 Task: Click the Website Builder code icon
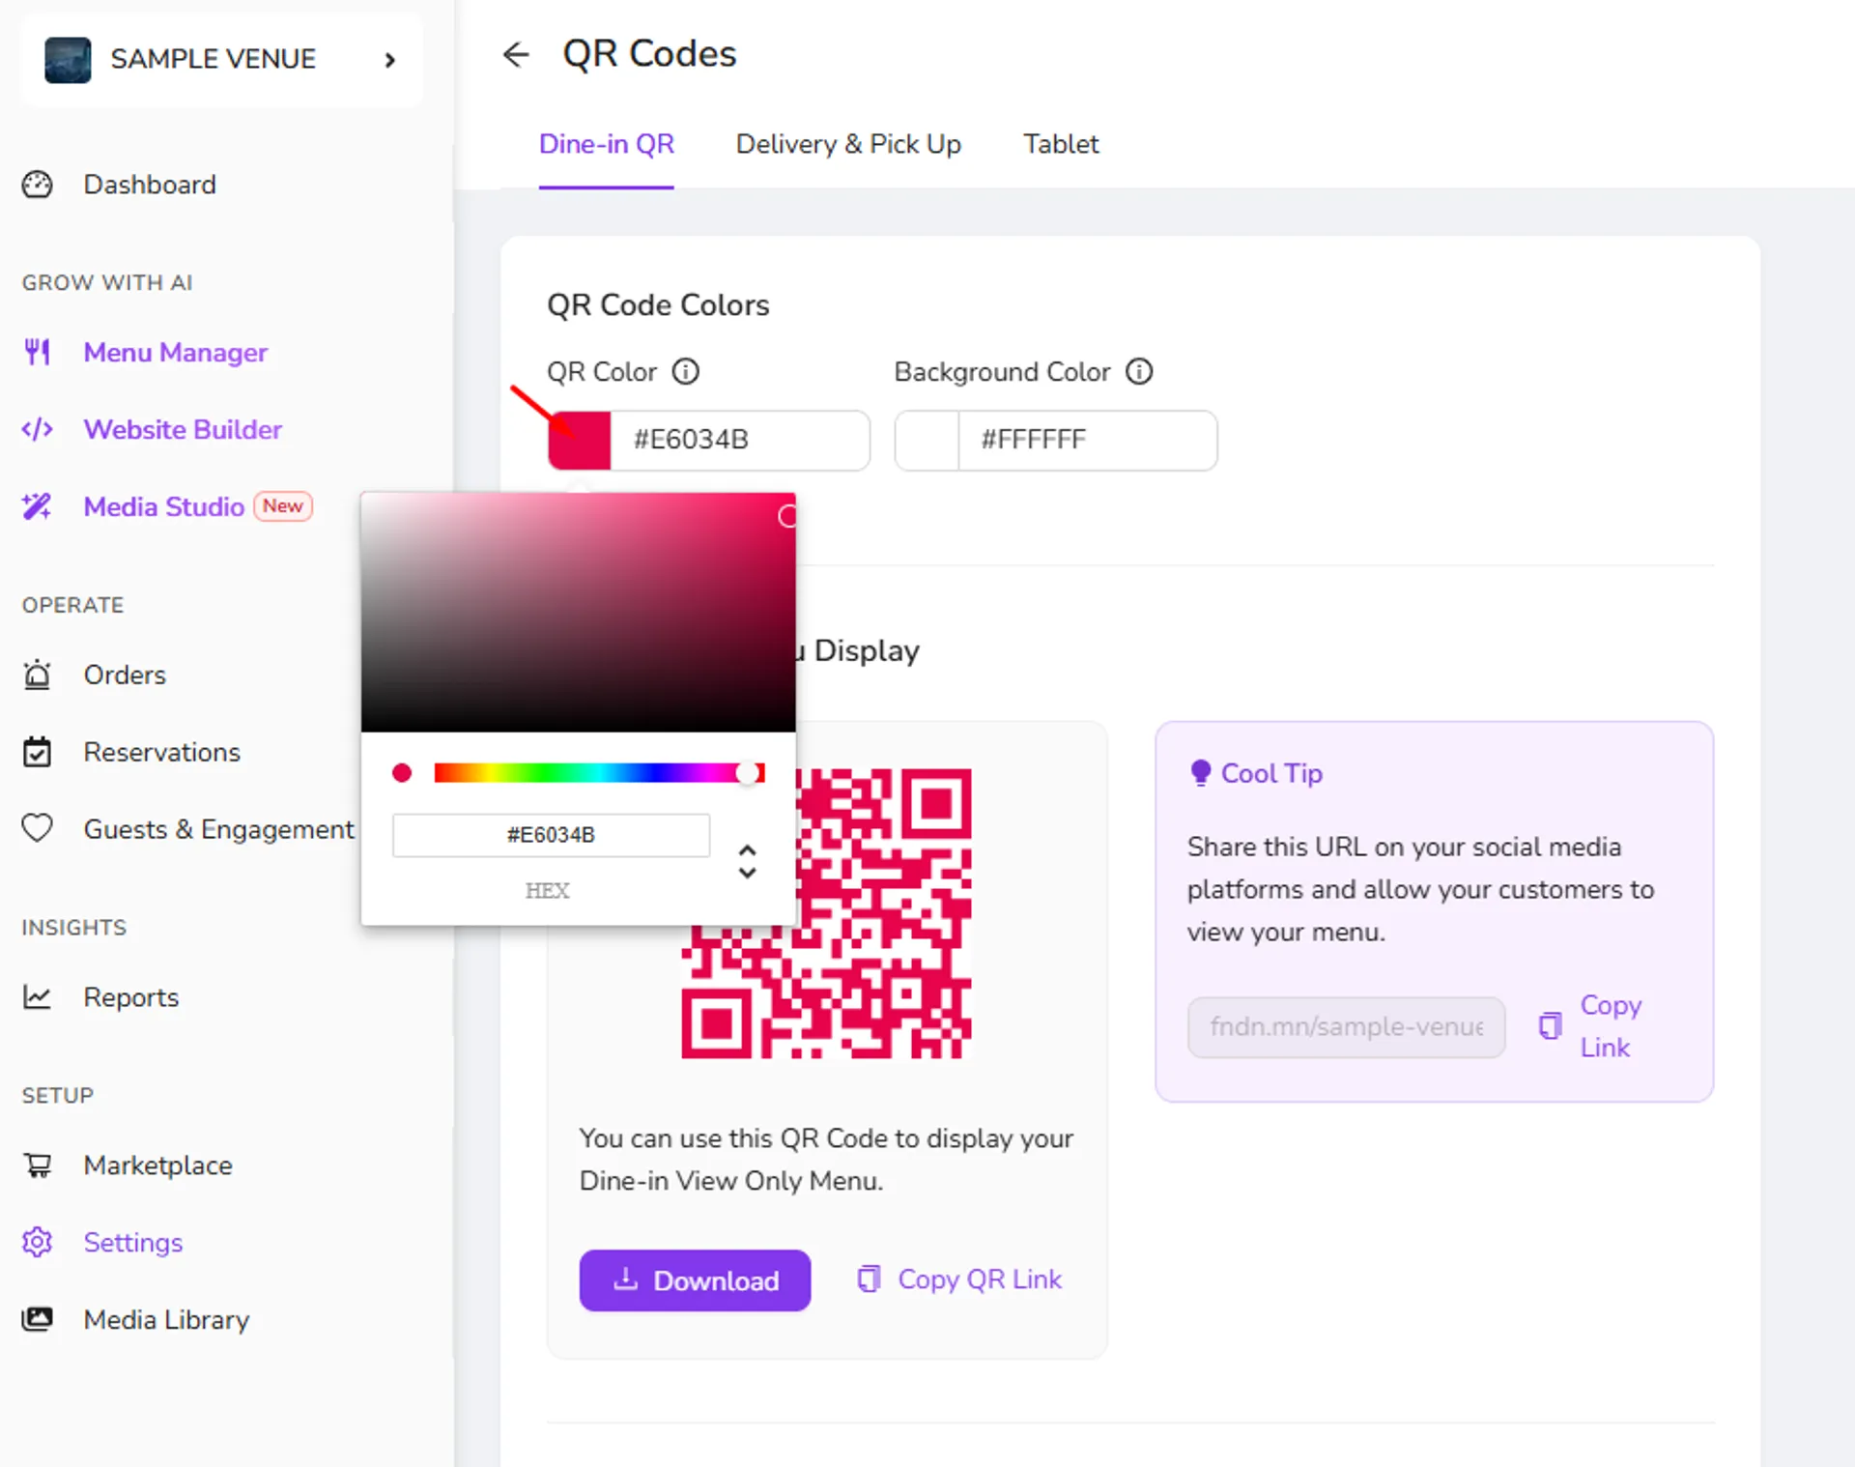click(x=38, y=429)
